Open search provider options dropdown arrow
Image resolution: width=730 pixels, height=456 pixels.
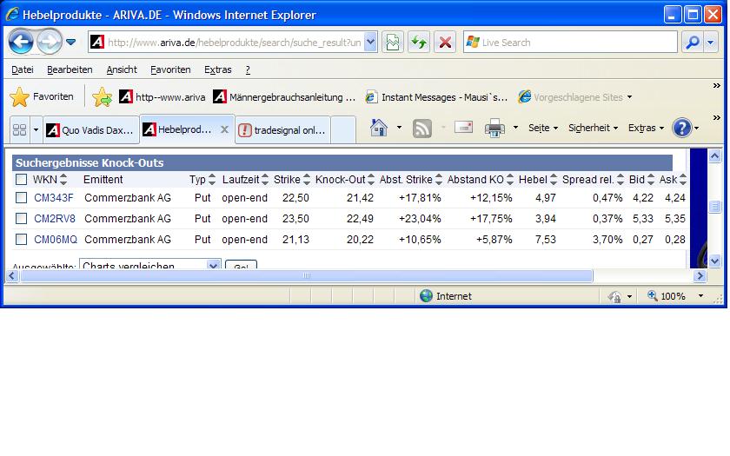[x=711, y=43]
